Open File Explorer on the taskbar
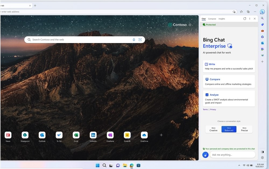The width and height of the screenshot is (269, 169). (125, 166)
